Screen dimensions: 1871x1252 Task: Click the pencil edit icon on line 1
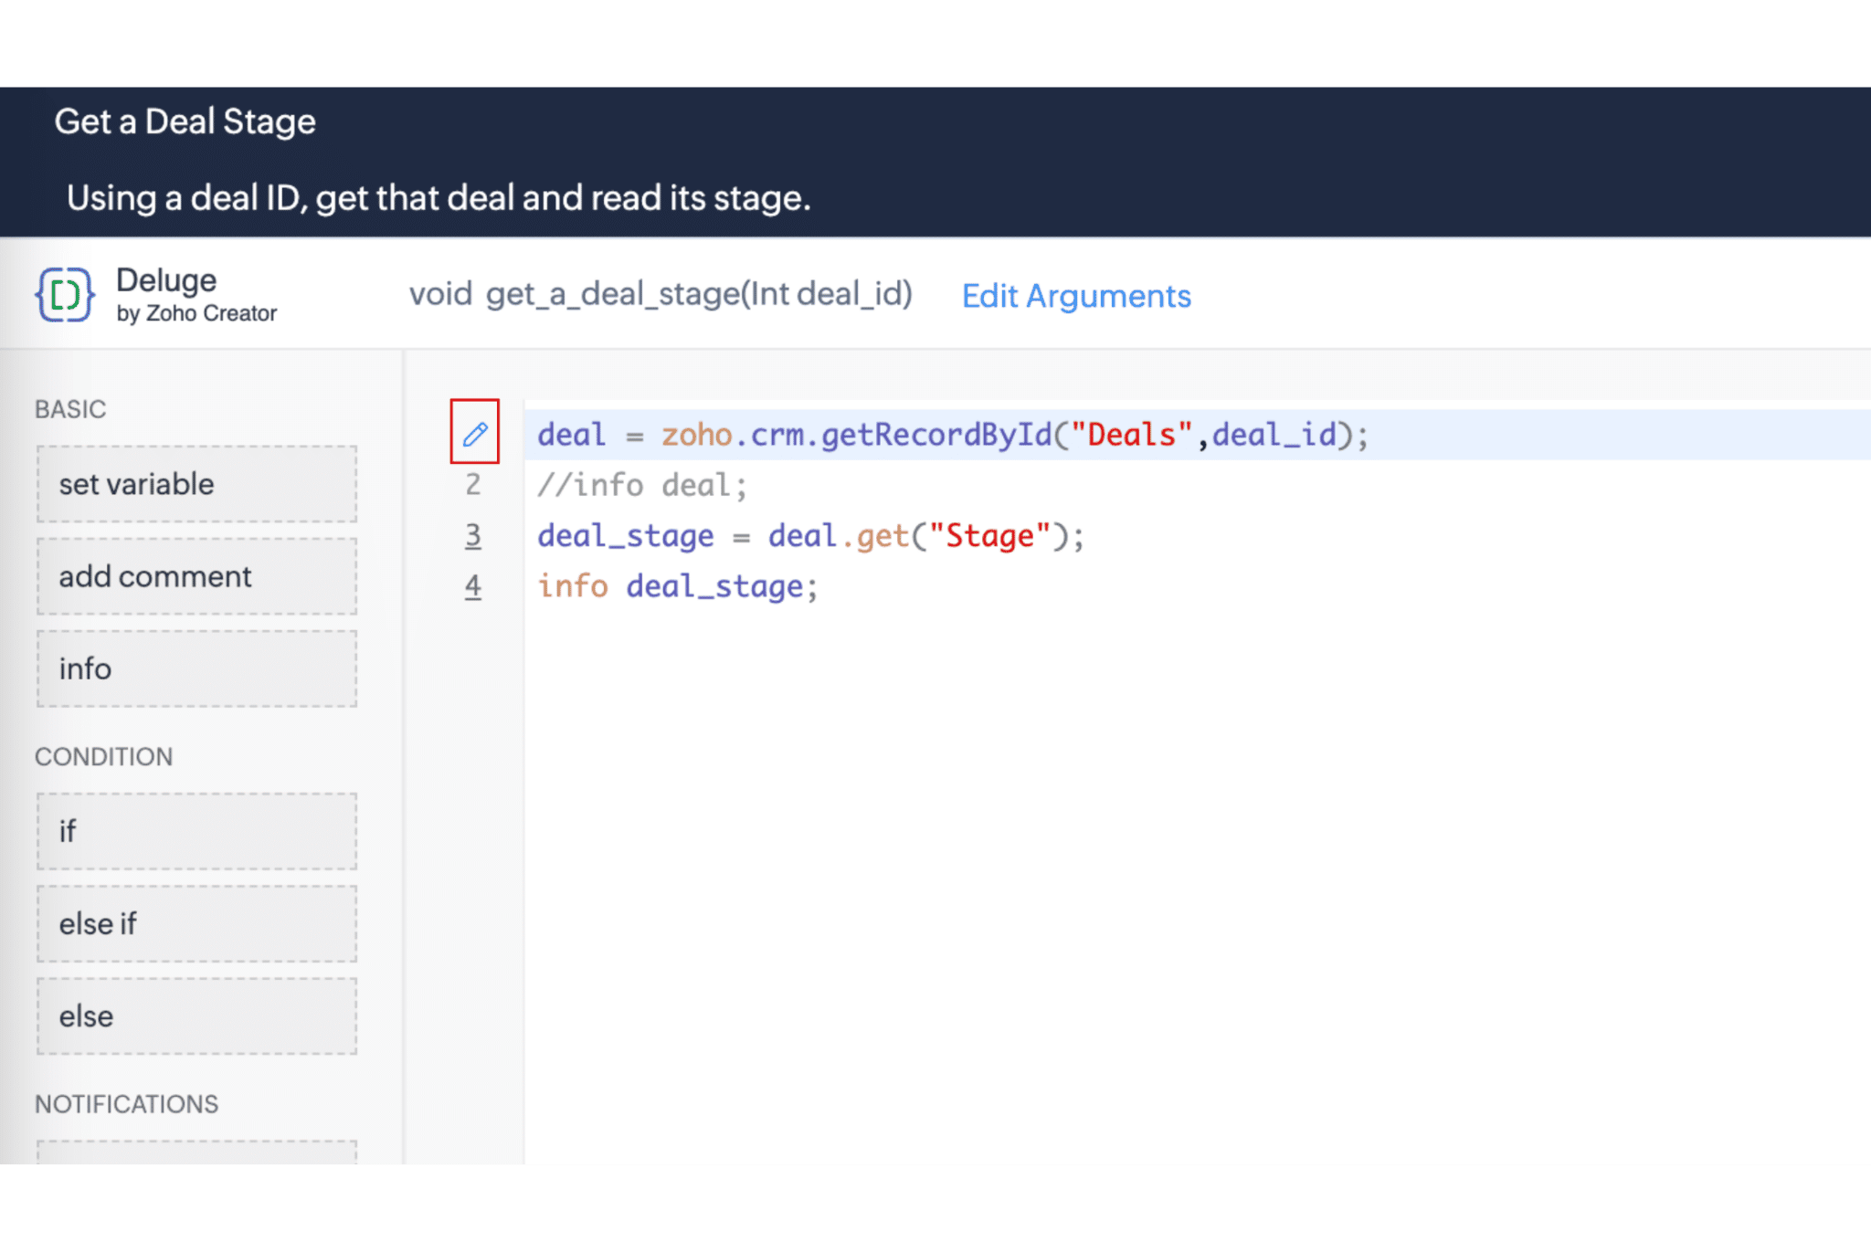click(x=475, y=435)
